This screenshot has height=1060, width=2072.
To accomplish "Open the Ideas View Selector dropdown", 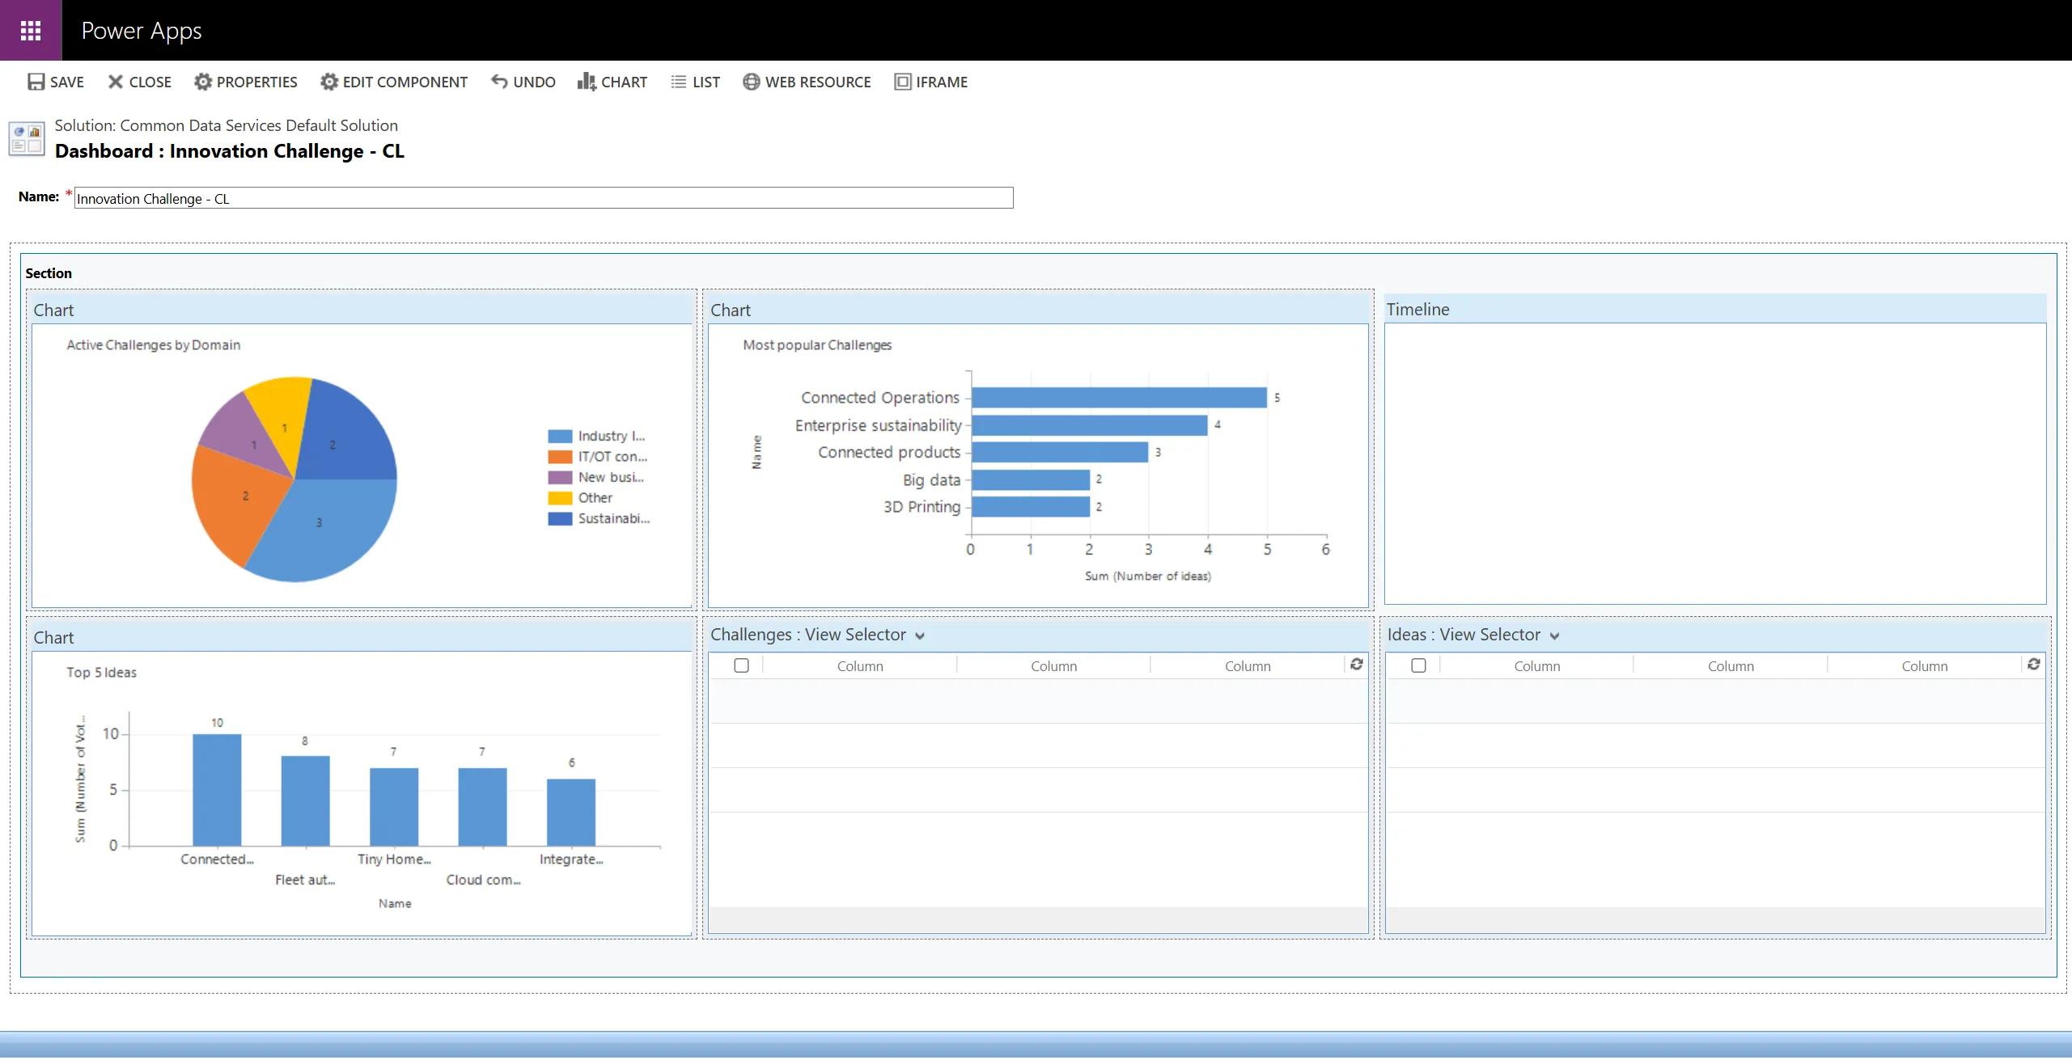I will 1555,636.
